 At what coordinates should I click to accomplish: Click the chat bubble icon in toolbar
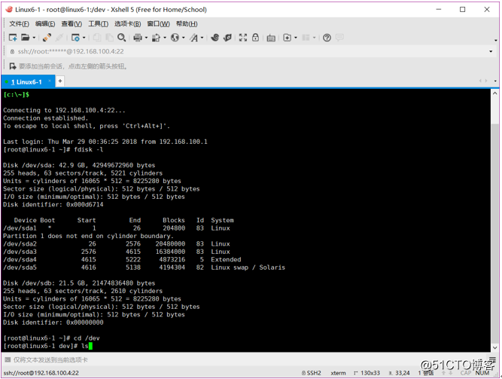tap(339, 37)
